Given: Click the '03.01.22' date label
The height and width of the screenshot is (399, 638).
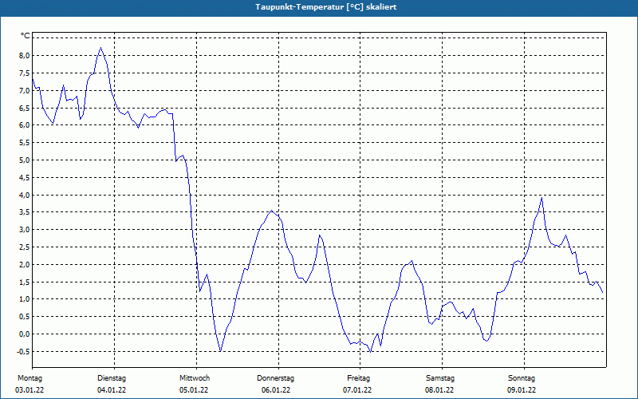Looking at the screenshot, I should 30,390.
